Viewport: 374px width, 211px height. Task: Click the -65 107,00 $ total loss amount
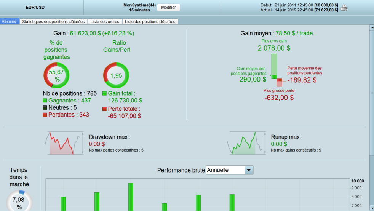(124, 116)
